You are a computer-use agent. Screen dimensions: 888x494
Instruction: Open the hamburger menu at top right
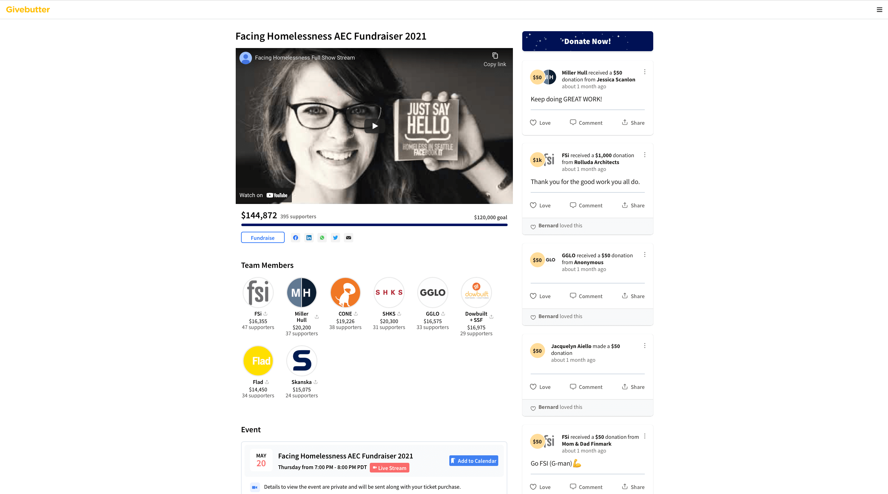click(x=879, y=10)
